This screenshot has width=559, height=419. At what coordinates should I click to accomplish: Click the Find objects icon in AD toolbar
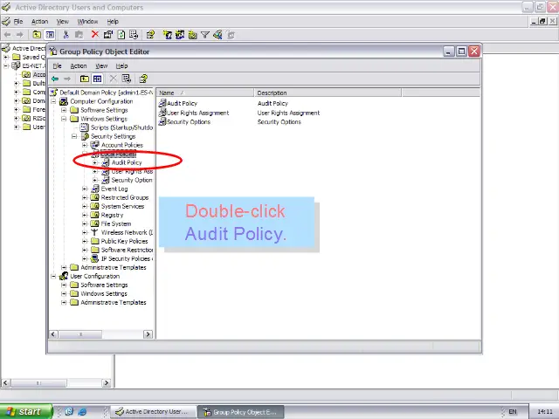(x=217, y=35)
